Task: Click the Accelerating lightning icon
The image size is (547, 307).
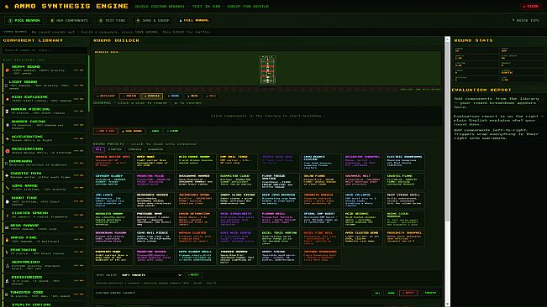Action: pyautogui.click(x=8, y=138)
